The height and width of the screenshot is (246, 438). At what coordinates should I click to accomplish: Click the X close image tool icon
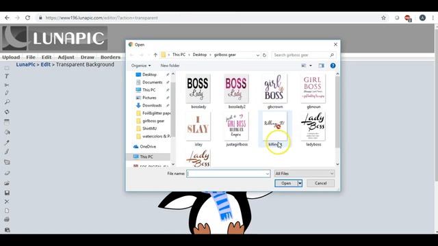click(7, 202)
